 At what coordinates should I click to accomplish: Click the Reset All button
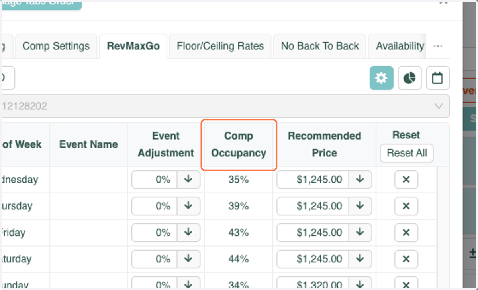pyautogui.click(x=407, y=153)
